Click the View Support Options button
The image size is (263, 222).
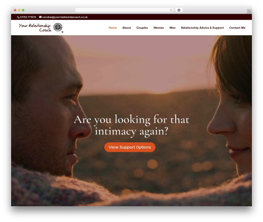[x=130, y=147]
